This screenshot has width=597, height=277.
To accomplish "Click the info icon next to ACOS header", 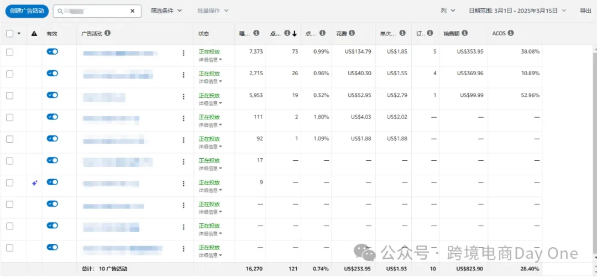I will click(511, 33).
